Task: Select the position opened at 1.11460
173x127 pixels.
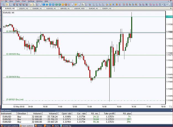Action: [66, 122]
